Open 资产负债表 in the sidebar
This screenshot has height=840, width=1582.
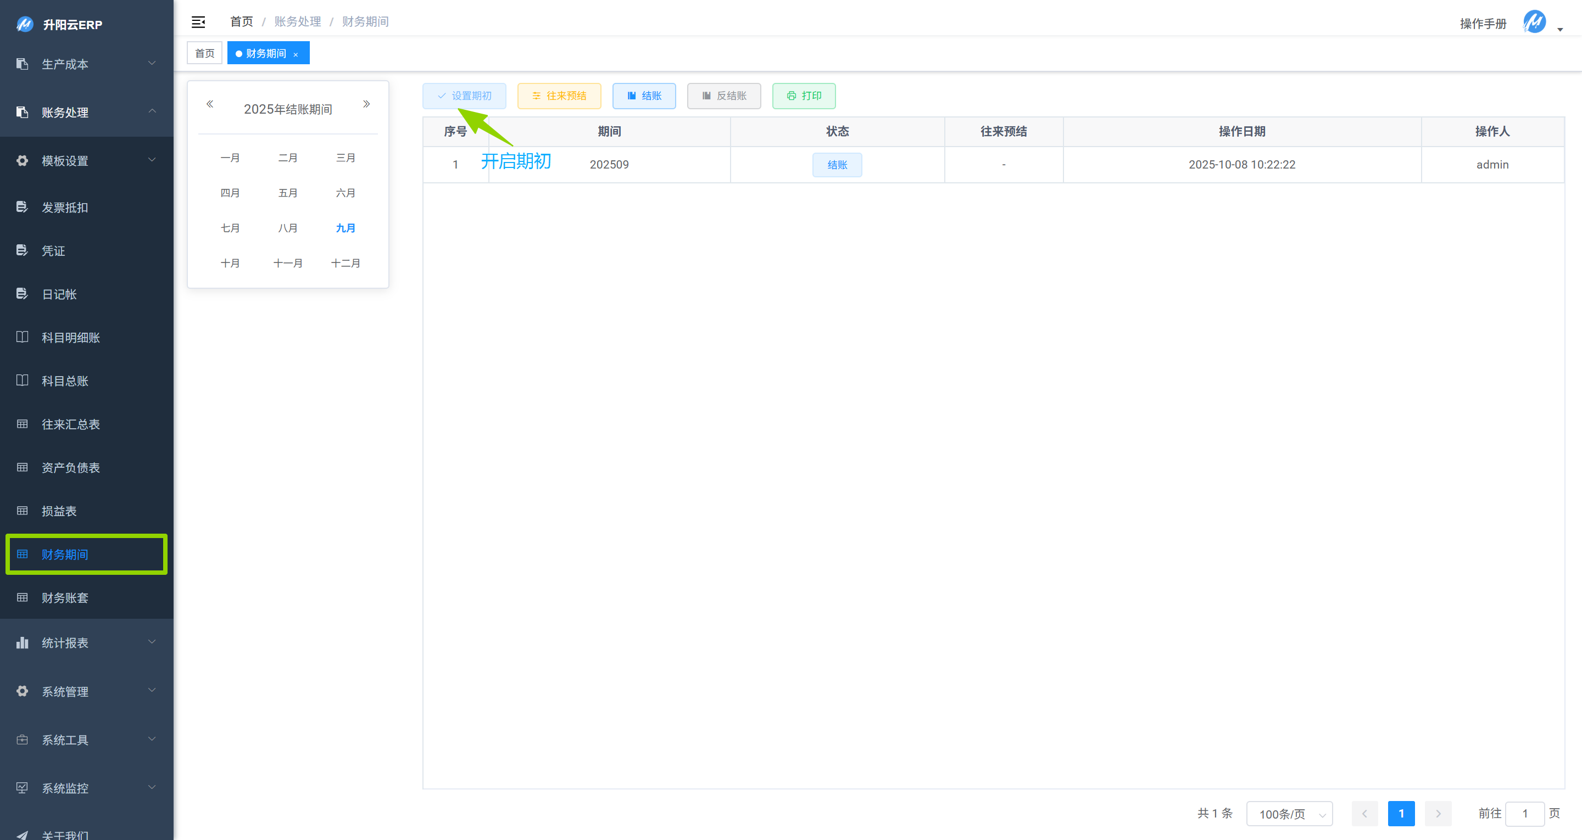coord(71,467)
